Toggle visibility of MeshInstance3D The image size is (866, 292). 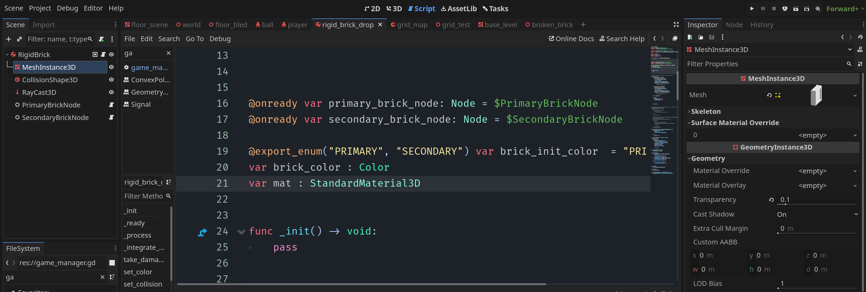tap(111, 67)
